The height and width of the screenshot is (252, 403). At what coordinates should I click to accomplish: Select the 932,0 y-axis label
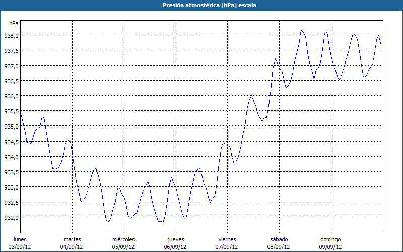pos(12,217)
